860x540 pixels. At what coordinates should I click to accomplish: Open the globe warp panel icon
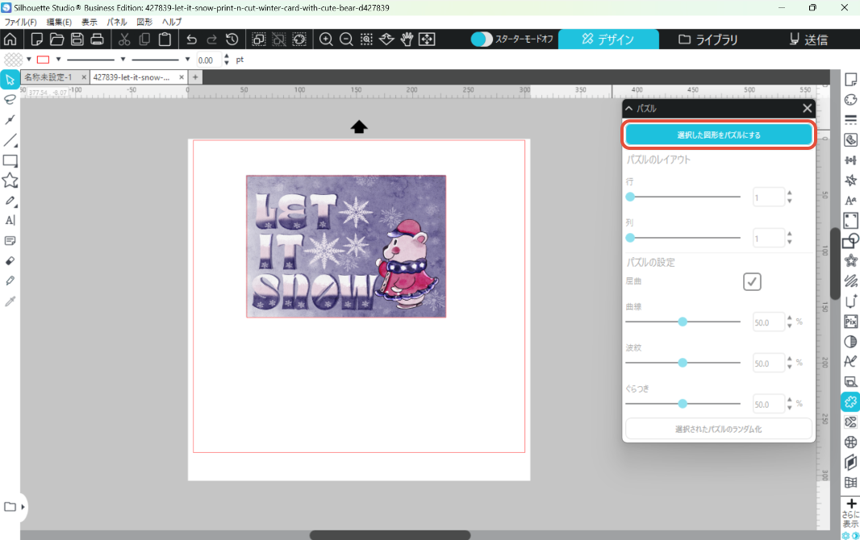[850, 442]
